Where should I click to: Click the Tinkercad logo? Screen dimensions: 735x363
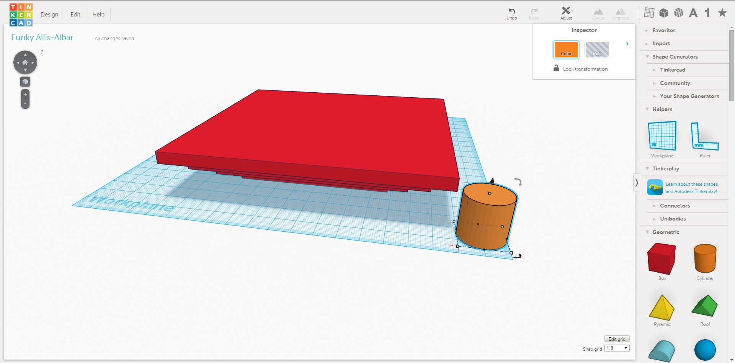tap(21, 15)
